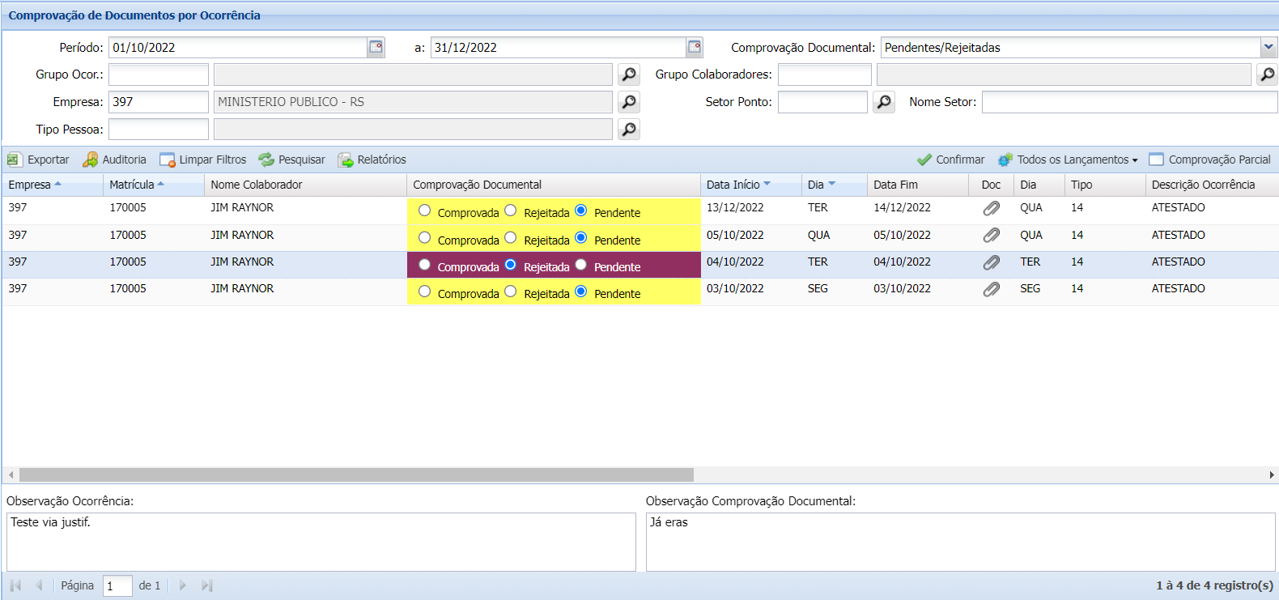Open attachment paperclip for 13/12/2022 row
1279x600 pixels.
coord(991,209)
